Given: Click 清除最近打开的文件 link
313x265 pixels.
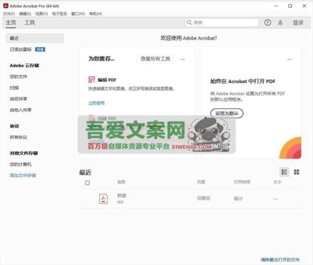Looking at the screenshot, I should tap(280, 260).
